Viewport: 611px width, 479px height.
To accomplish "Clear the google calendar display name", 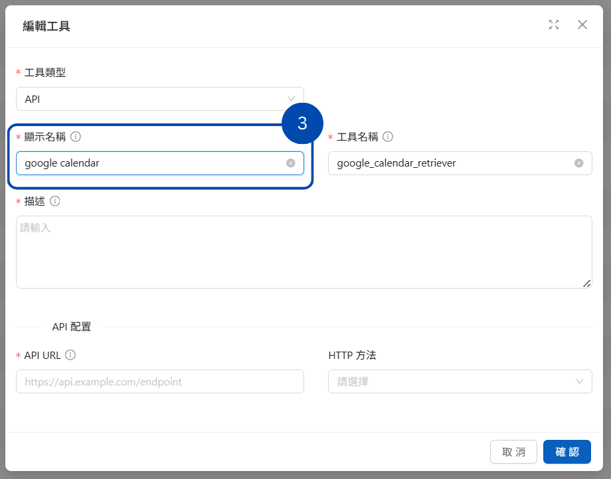I will [291, 163].
